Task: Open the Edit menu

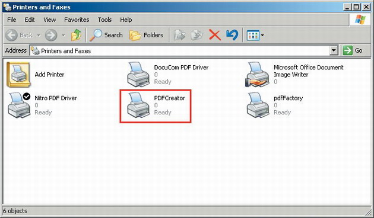Action: 30,20
